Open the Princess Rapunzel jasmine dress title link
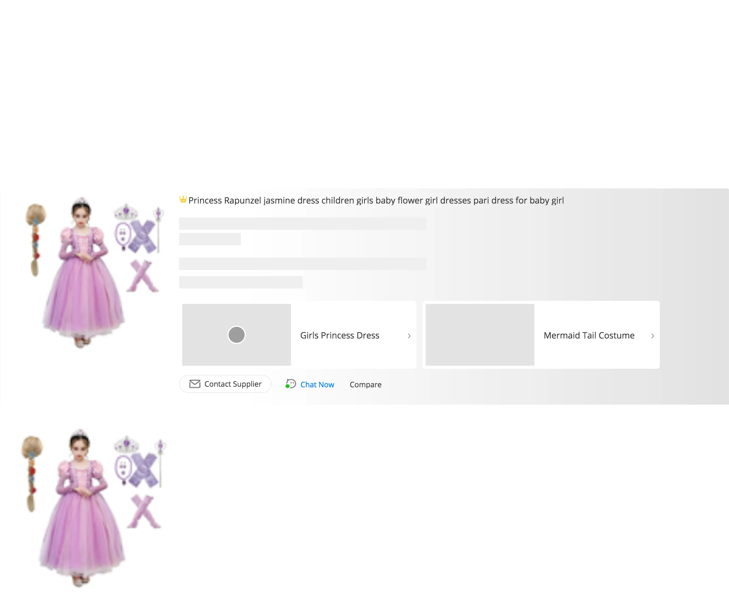The width and height of the screenshot is (729, 593). (376, 200)
